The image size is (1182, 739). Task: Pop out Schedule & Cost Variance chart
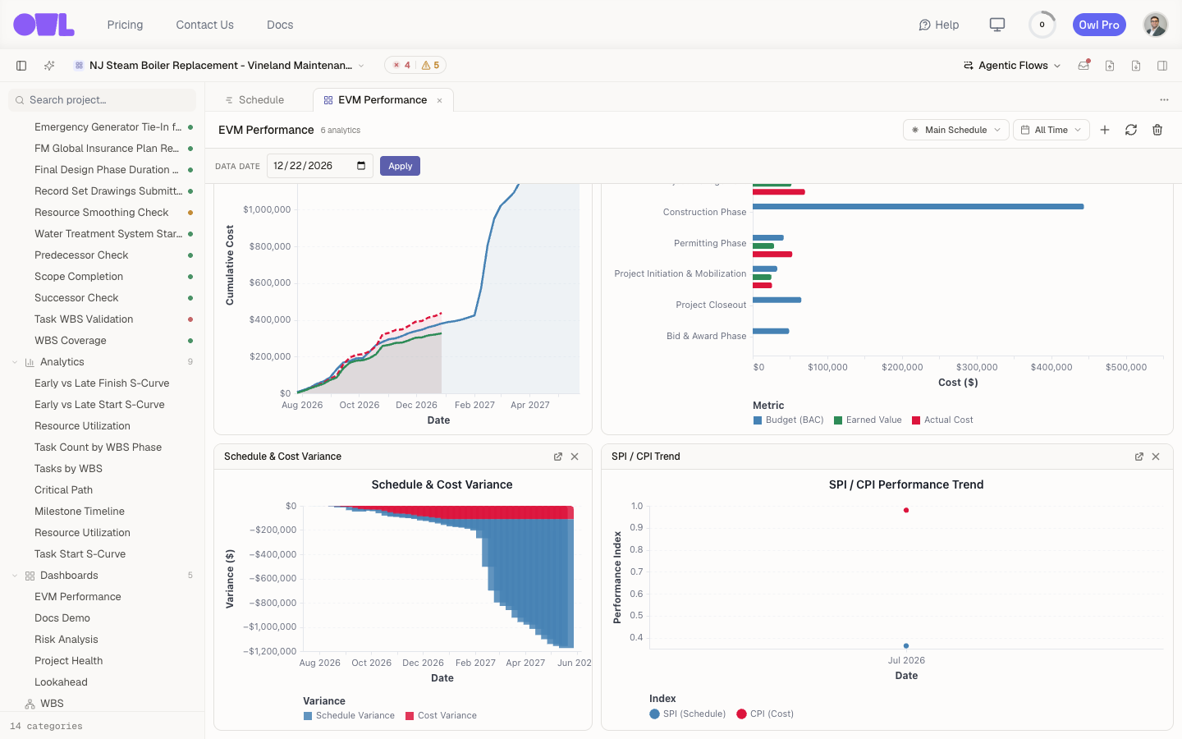[x=558, y=457]
